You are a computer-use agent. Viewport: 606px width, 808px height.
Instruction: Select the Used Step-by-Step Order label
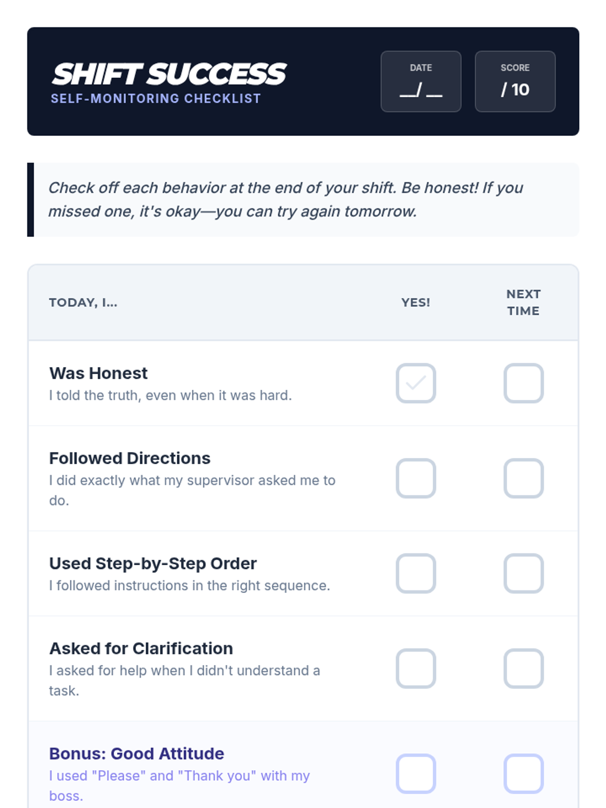(x=153, y=563)
